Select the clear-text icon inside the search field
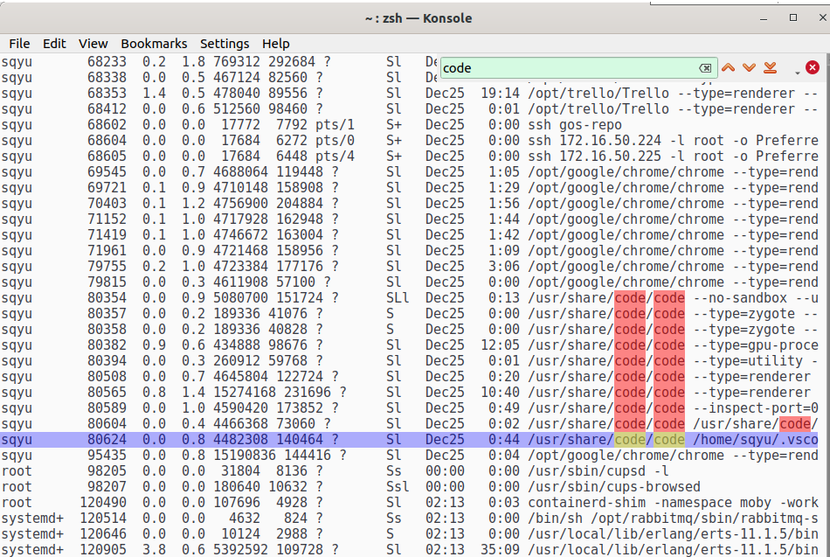830x557 pixels. tap(706, 67)
